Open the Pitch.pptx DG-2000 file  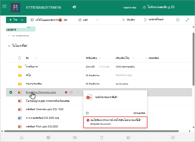(x=42, y=127)
